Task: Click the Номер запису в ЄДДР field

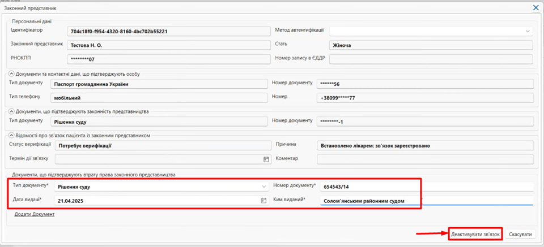Action: coord(431,59)
